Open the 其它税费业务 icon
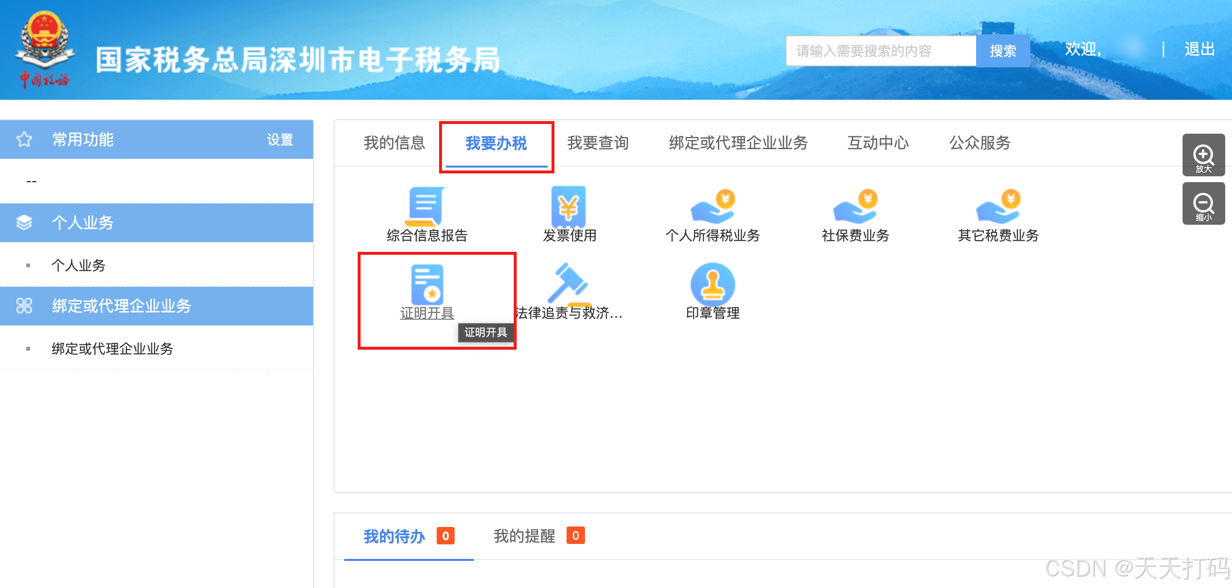Viewport: 1232px width, 588px height. tap(998, 207)
